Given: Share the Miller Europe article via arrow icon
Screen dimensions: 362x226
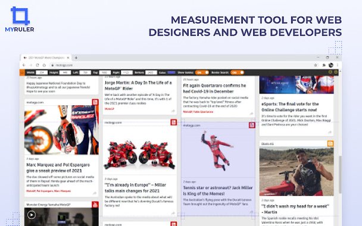Looking at the screenshot, I should [x=173, y=214].
